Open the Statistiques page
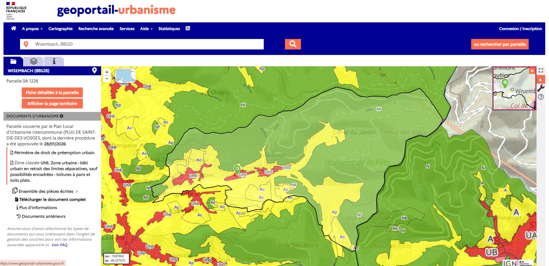 [x=169, y=28]
